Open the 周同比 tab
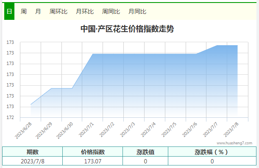Viewport: 259px width, 168px height. (111, 11)
